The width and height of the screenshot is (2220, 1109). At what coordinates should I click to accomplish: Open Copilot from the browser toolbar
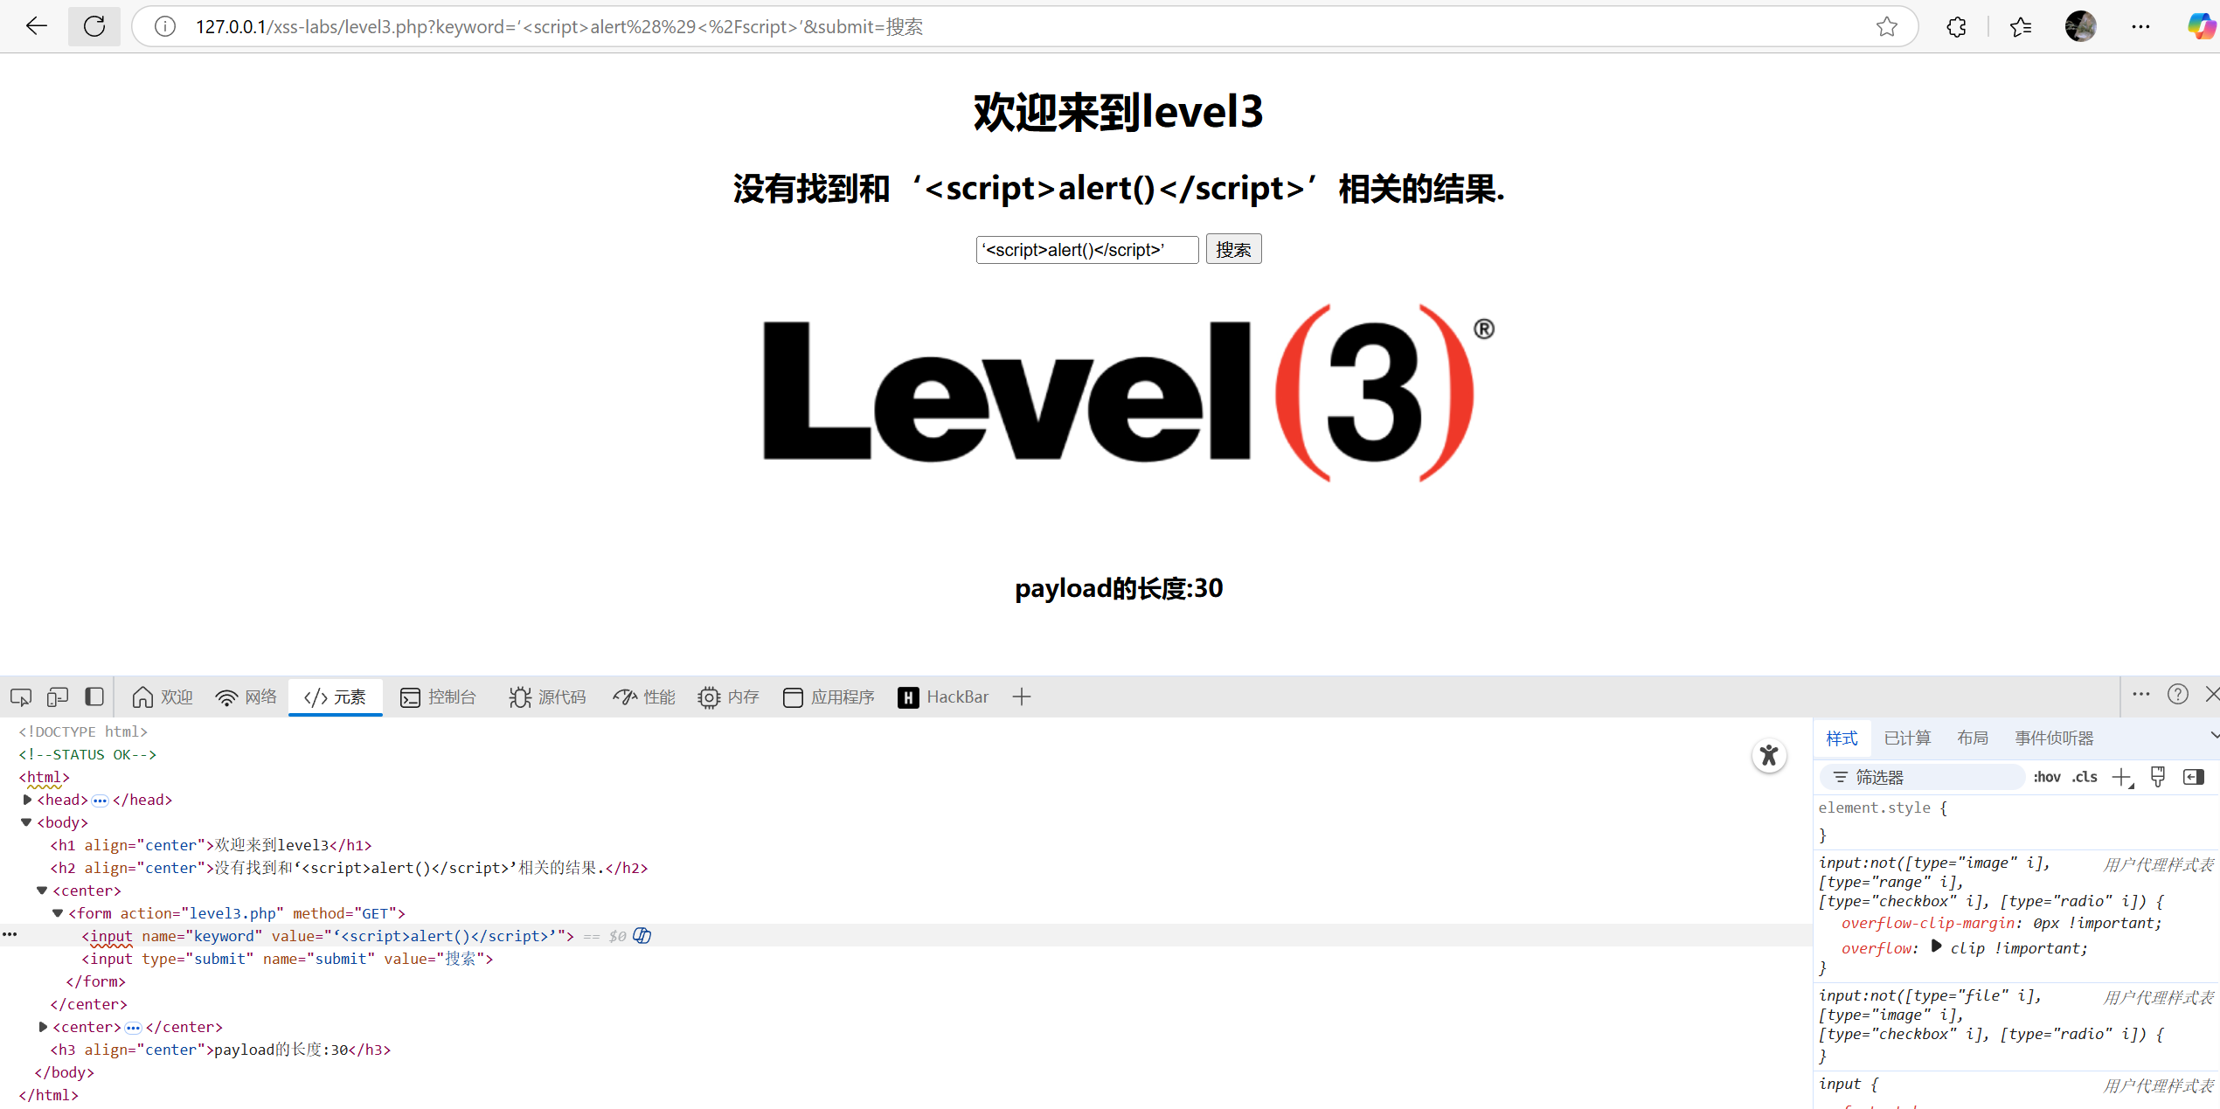click(x=2200, y=26)
